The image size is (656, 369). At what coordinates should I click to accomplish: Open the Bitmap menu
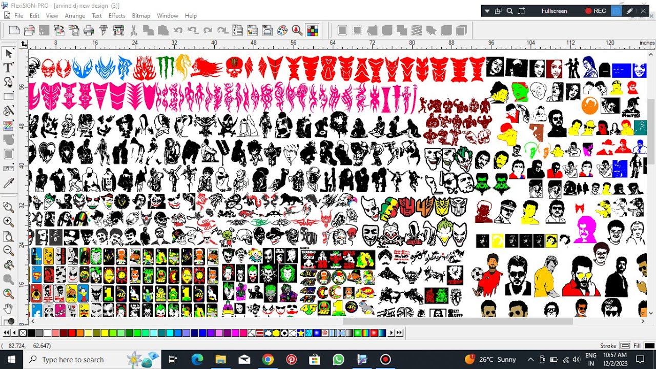pos(141,16)
